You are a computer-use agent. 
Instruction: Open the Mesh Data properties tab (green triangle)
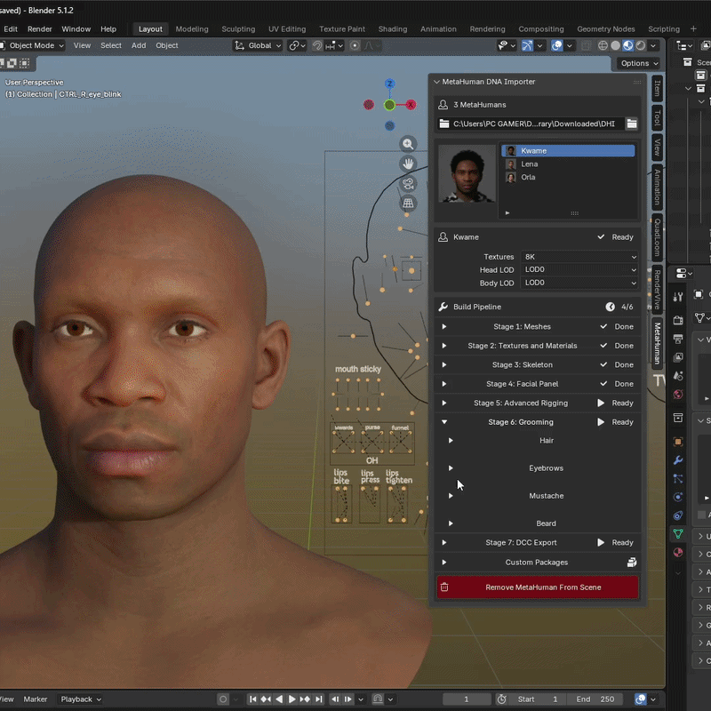pyautogui.click(x=678, y=534)
